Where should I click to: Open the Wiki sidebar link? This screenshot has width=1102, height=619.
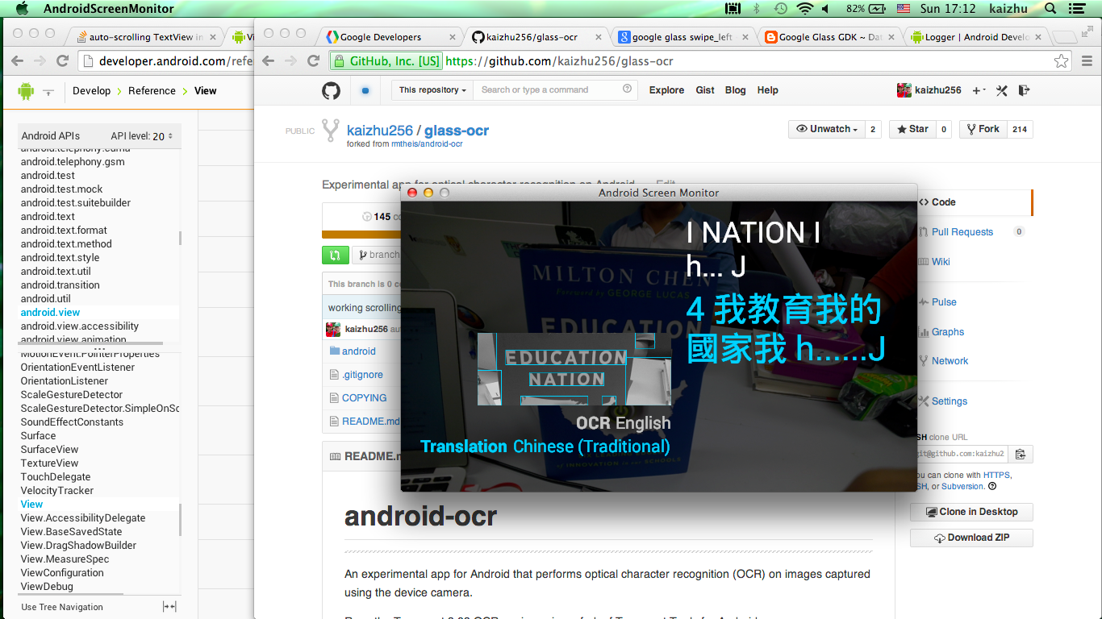click(941, 262)
